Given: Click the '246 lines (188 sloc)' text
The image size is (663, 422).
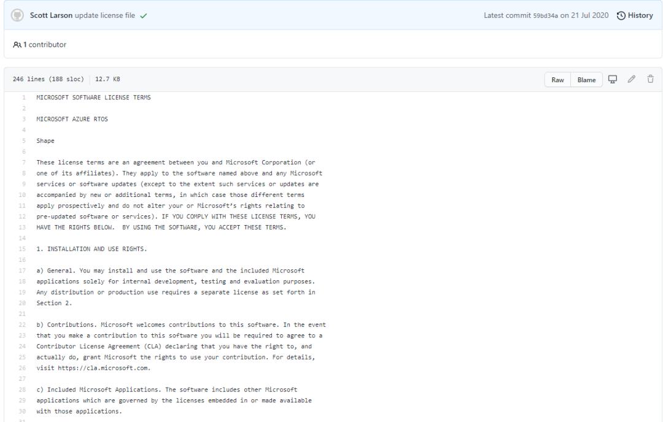Looking at the screenshot, I should [48, 79].
